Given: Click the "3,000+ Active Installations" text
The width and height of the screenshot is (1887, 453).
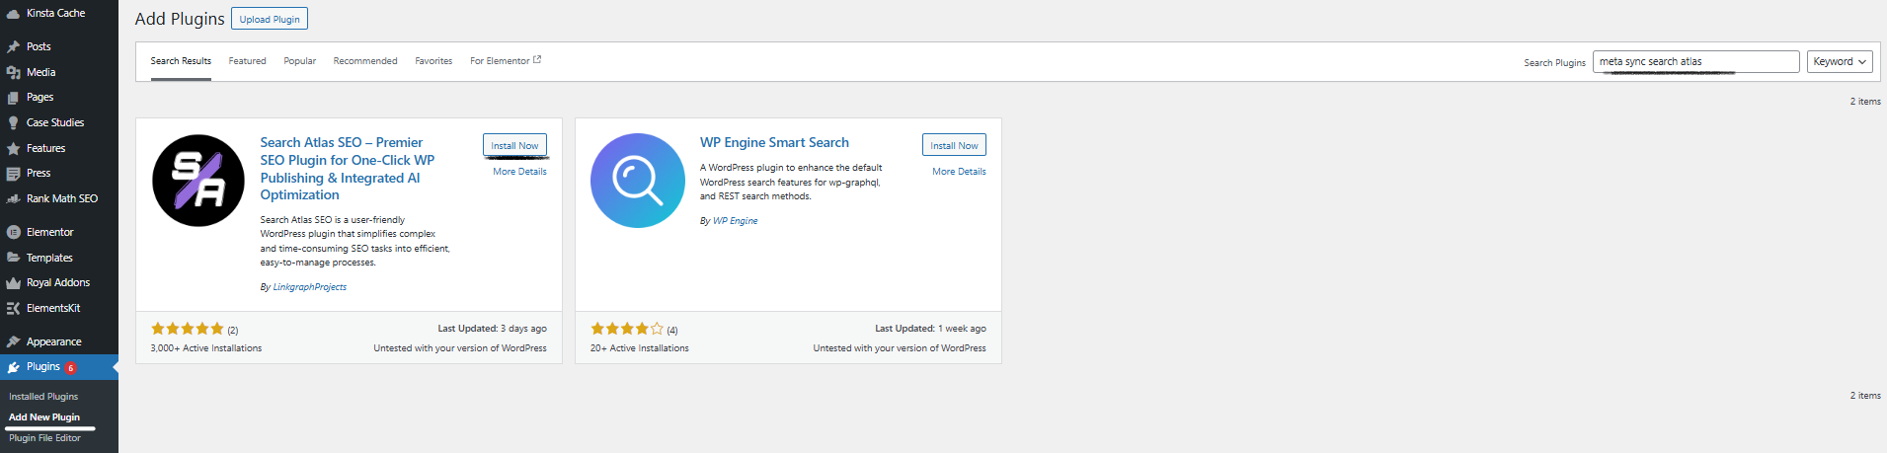Looking at the screenshot, I should coord(206,348).
